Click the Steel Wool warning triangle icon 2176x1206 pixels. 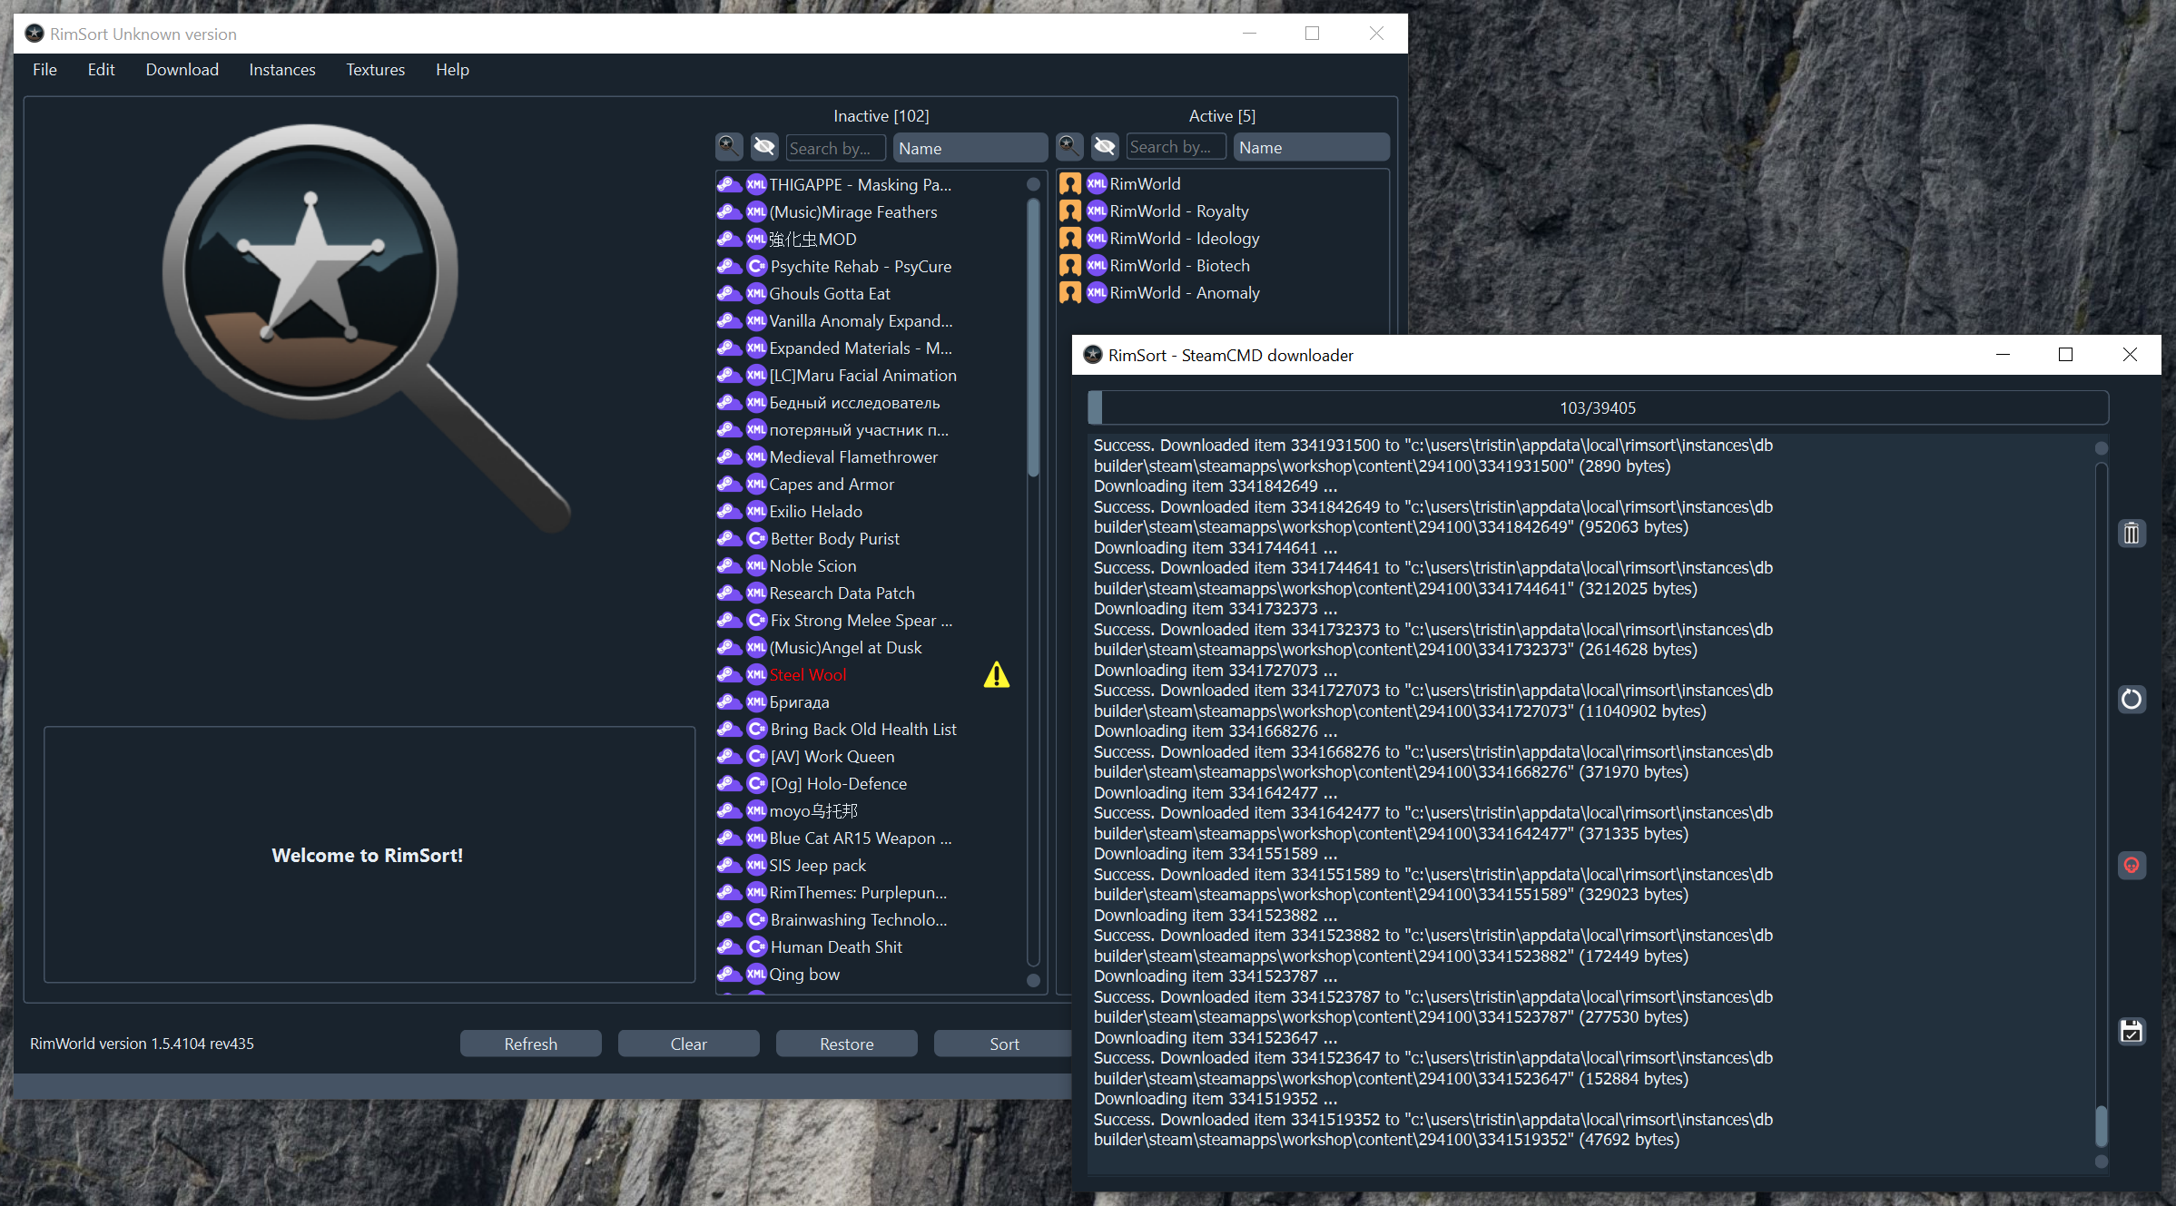[996, 674]
